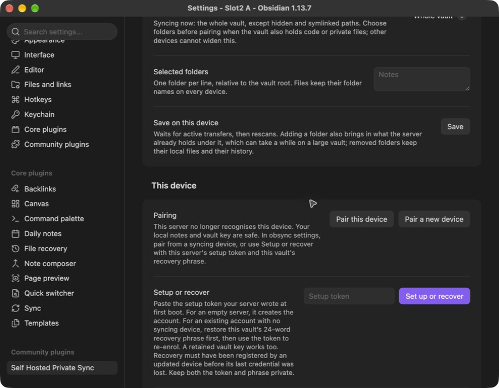499x388 pixels.
Task: Click the "Selected folders" setting title
Action: (181, 72)
